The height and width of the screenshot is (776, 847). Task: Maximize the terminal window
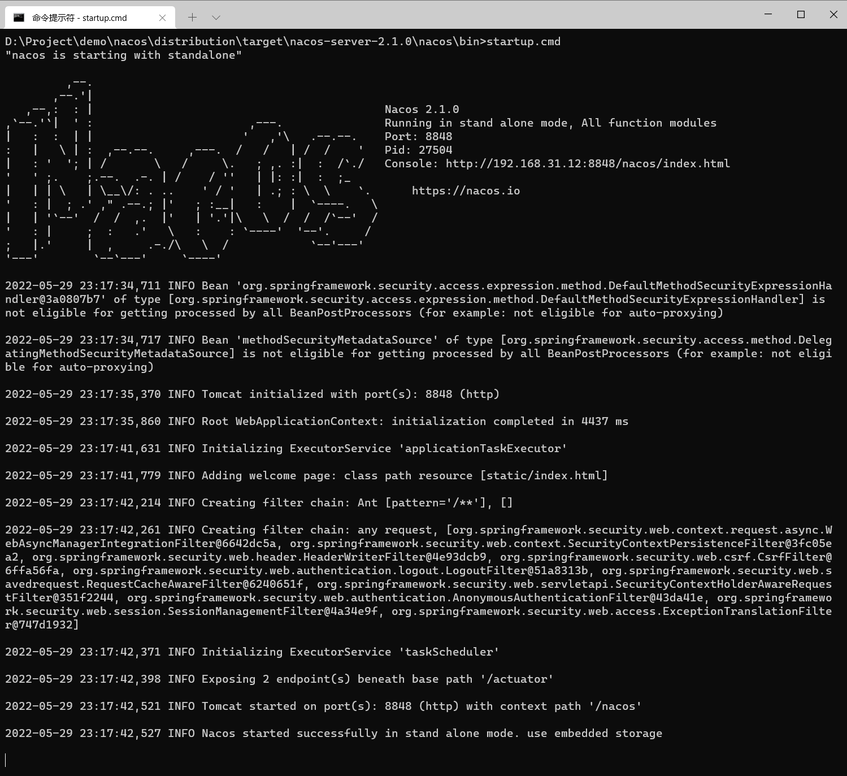[801, 14]
